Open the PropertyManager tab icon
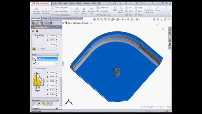Viewport: 202px width, 114px height. [38, 23]
